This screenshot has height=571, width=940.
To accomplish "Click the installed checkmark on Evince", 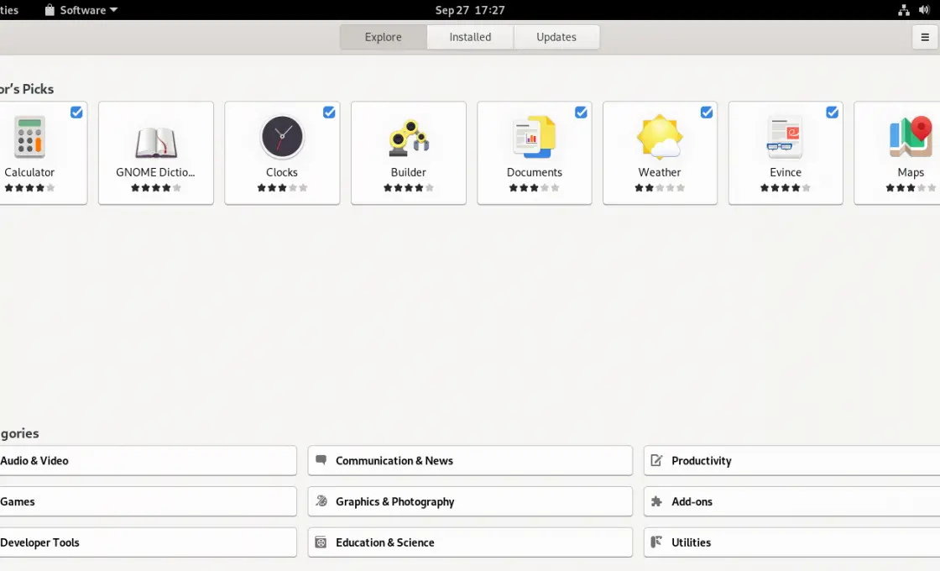I will 832,113.
